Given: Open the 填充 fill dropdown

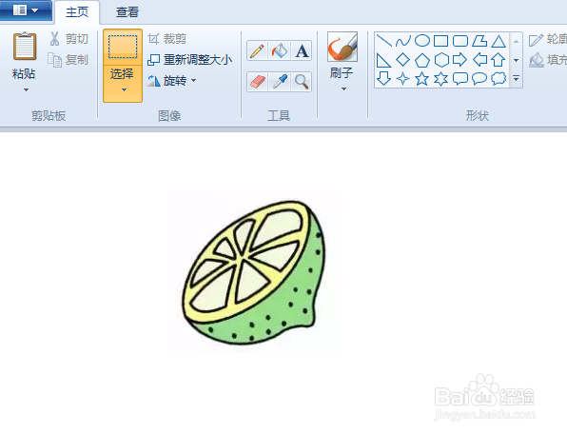Looking at the screenshot, I should click(x=547, y=60).
